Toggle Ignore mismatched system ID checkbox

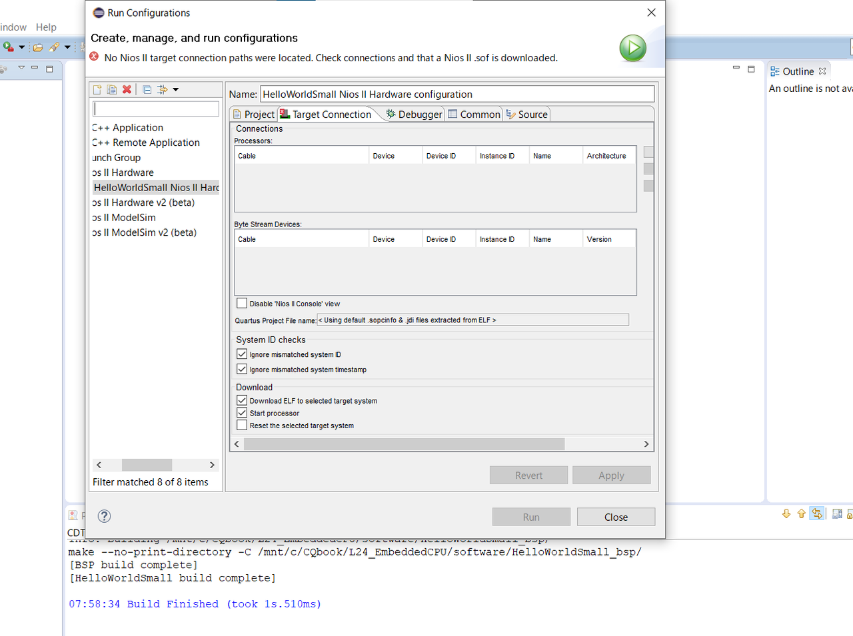(242, 354)
